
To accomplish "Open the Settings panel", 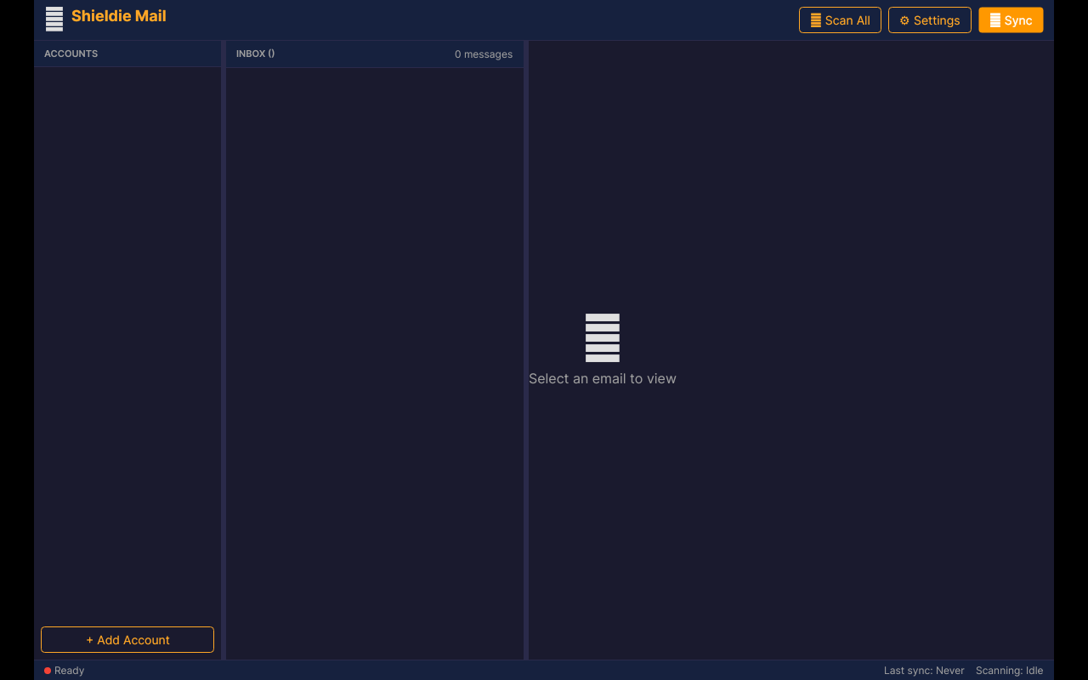I will point(929,20).
